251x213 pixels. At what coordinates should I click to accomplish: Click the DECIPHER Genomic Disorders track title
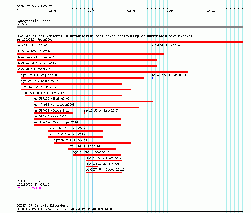click(x=42, y=205)
